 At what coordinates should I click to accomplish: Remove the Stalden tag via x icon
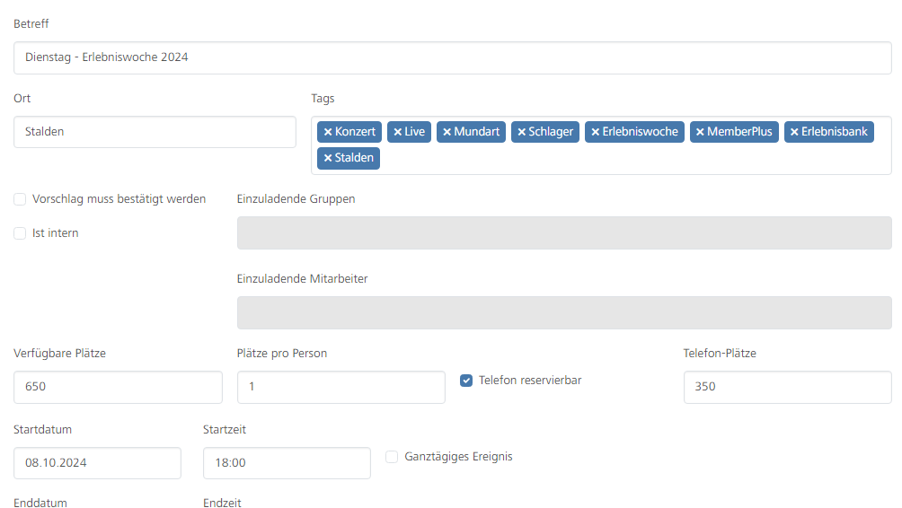[328, 158]
